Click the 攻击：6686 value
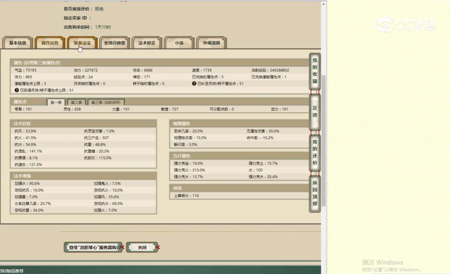 143,70
